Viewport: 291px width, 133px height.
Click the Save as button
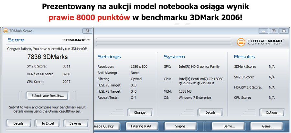coord(77,123)
